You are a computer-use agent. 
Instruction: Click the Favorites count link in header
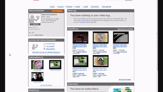77,29
